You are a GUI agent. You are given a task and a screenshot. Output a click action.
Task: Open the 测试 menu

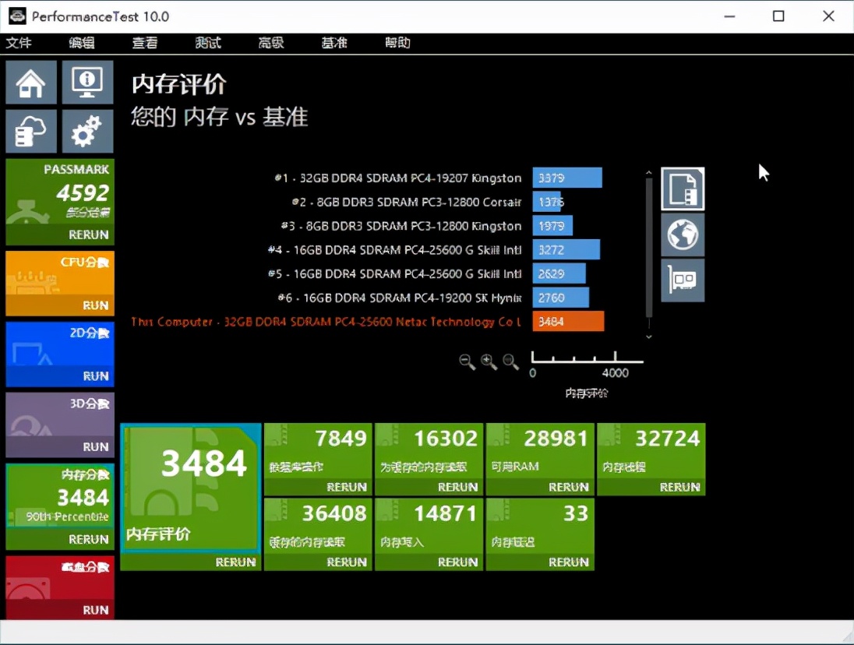point(207,43)
